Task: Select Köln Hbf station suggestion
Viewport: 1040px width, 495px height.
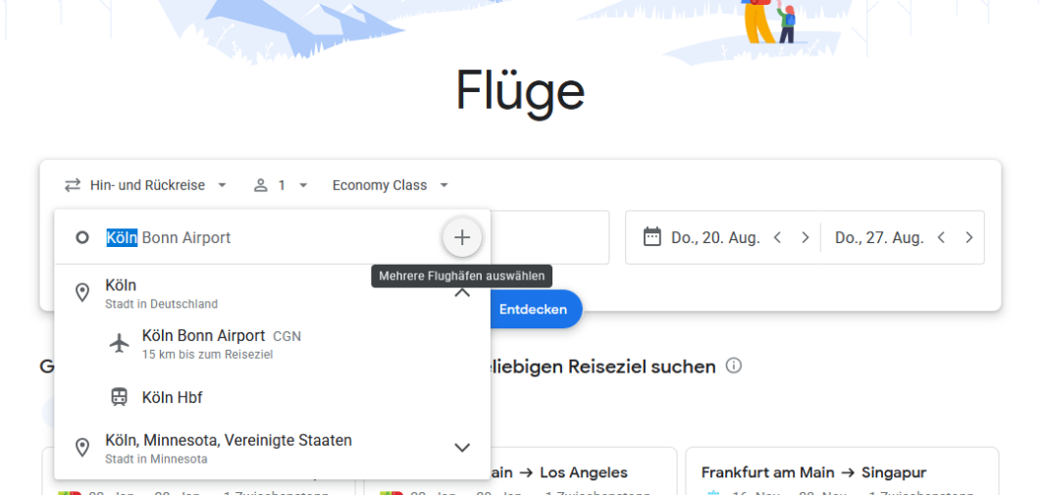Action: [x=173, y=397]
